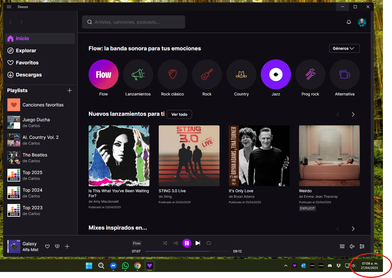The height and width of the screenshot is (278, 392).
Task: Open the Descargas section
Action: 40,75
